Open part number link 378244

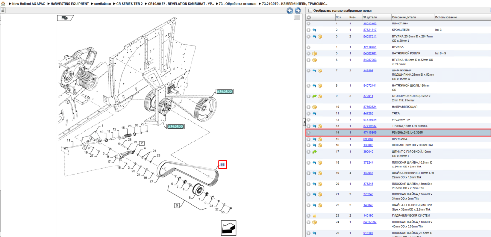(x=368, y=163)
